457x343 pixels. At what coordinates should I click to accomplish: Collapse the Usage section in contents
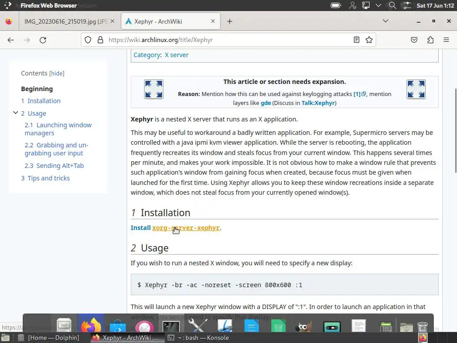(x=16, y=113)
